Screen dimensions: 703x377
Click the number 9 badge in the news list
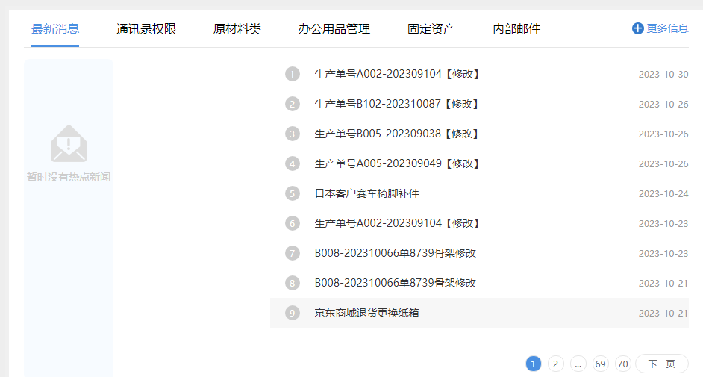pos(292,313)
